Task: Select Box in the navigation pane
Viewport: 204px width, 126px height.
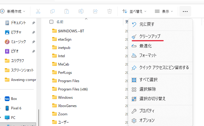Action: (11, 99)
